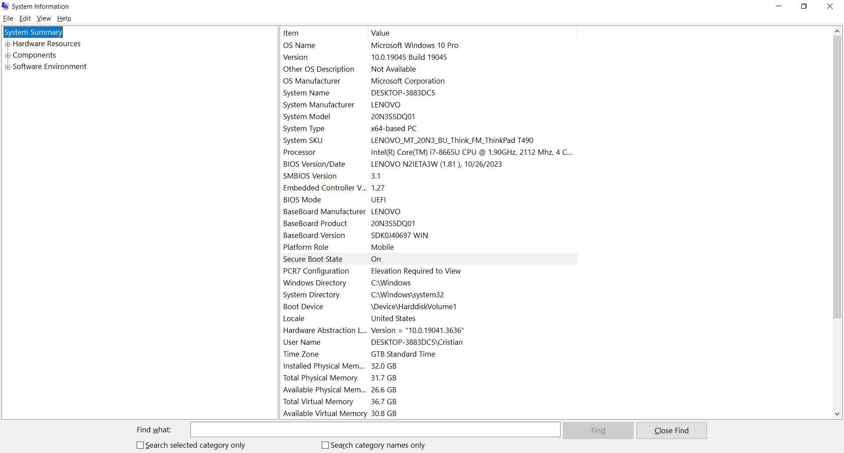Select the System SKU row
This screenshot has width=844, height=453.
[429, 140]
